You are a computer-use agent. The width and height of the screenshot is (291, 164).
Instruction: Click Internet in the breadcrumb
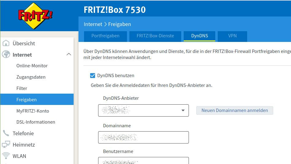click(93, 24)
